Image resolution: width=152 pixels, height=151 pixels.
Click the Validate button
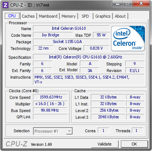105,144
